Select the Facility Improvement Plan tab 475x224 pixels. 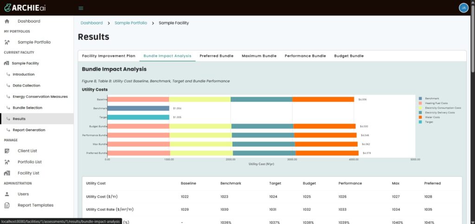click(109, 56)
